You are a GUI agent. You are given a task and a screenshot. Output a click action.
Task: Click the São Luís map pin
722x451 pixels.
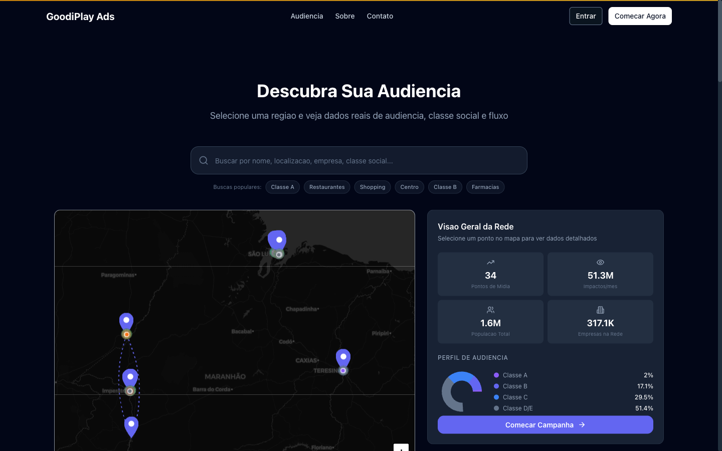[x=277, y=240]
